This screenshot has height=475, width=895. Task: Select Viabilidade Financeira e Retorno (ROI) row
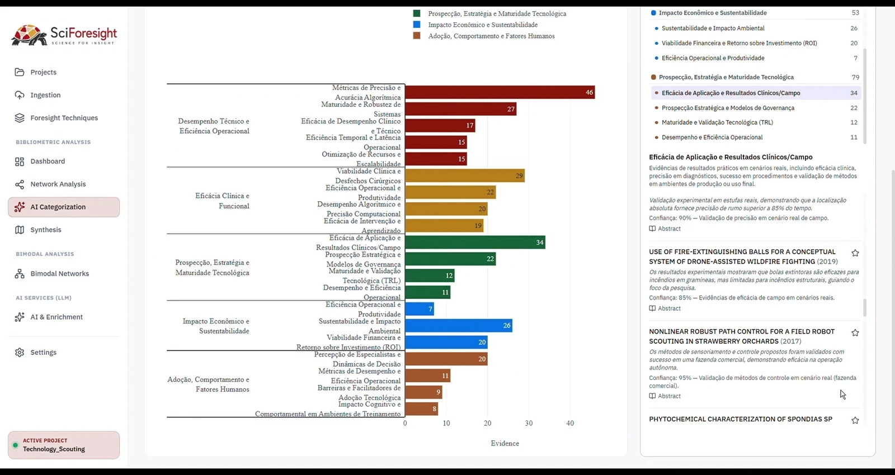[x=757, y=43]
